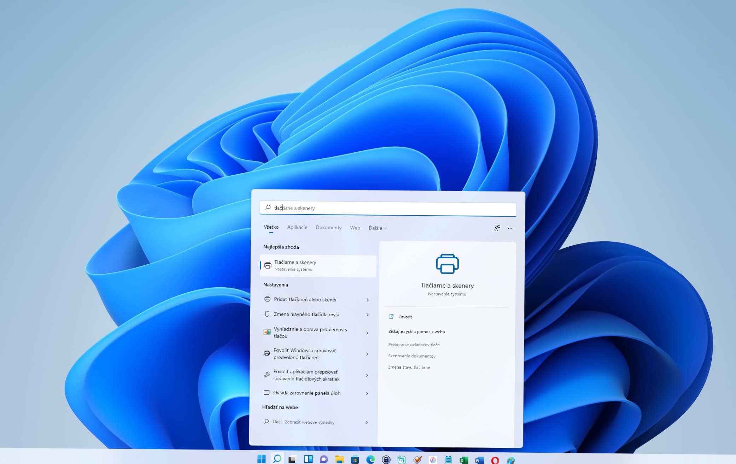Expand arrow for Pridať tlačiareň alebo skener

pyautogui.click(x=368, y=300)
